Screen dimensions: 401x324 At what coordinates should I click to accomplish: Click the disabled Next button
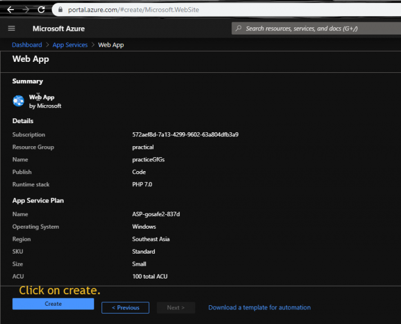click(x=176, y=308)
